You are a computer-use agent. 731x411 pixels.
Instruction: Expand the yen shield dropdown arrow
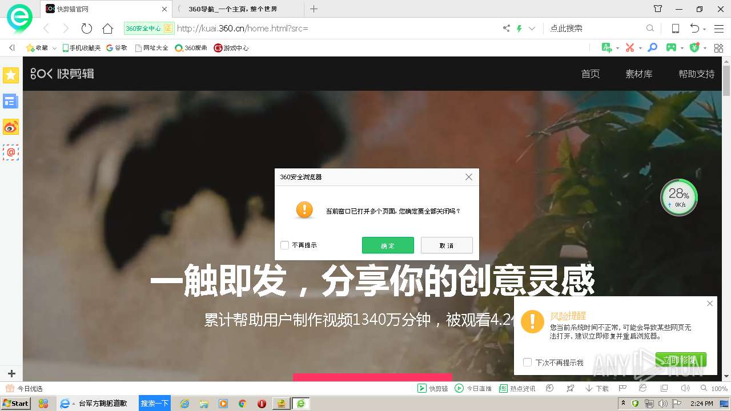[705, 49]
